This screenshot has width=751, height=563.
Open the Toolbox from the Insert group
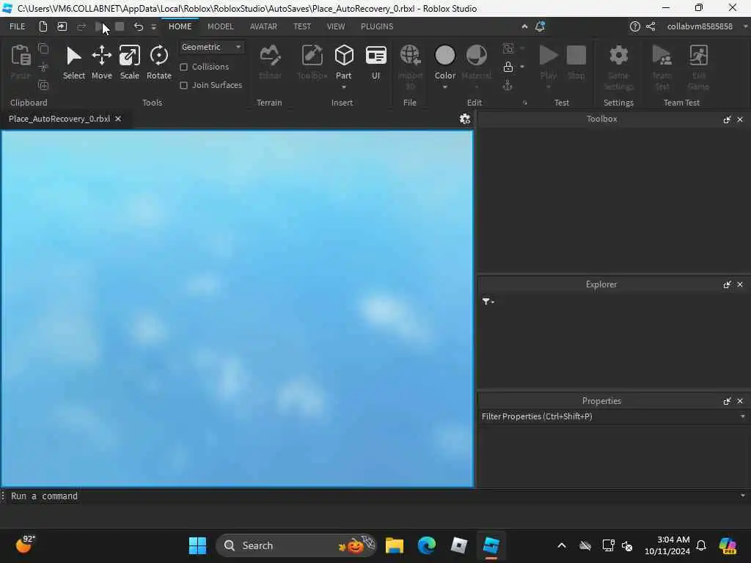(312, 62)
